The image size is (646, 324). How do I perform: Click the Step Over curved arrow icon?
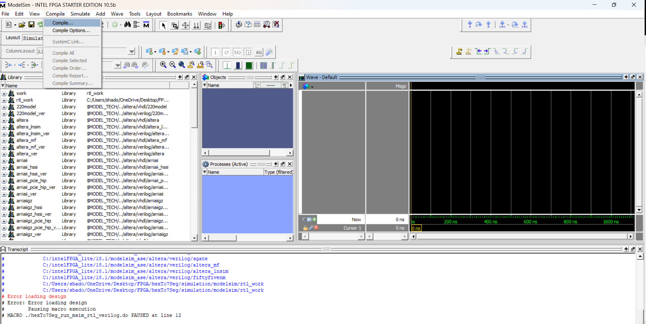pos(479,25)
